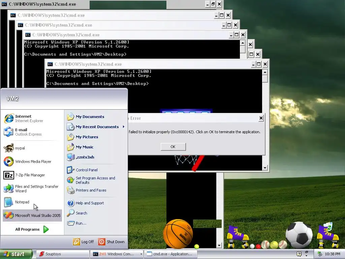Start Windows Media Player
This screenshot has width=345, height=259.
(32, 162)
